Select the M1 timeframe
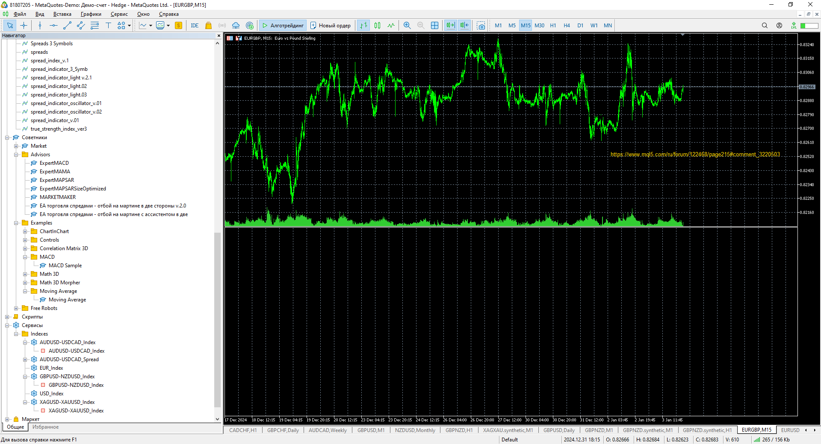Image resolution: width=821 pixels, height=444 pixels. 498,26
